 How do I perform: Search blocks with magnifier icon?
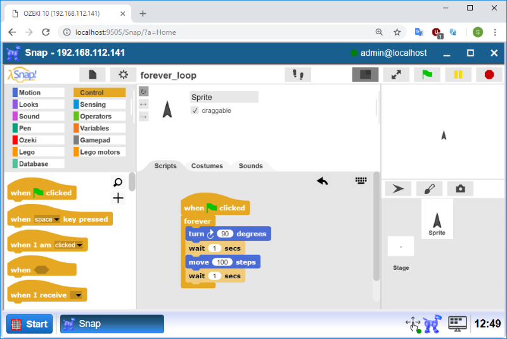point(118,182)
